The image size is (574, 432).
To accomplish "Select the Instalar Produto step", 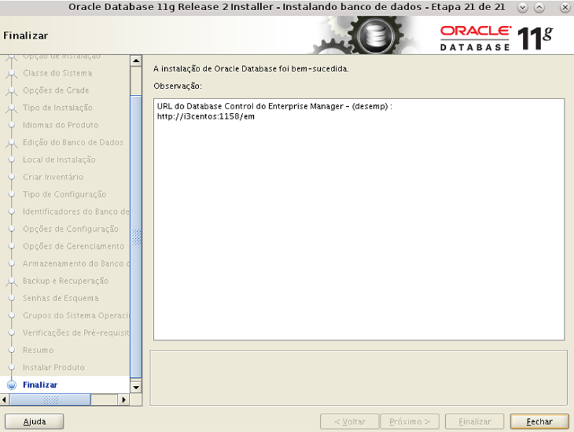I will [54, 367].
